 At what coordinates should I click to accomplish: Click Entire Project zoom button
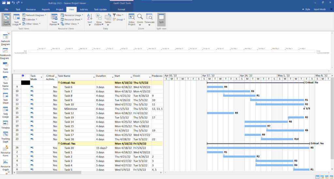pos(132,20)
